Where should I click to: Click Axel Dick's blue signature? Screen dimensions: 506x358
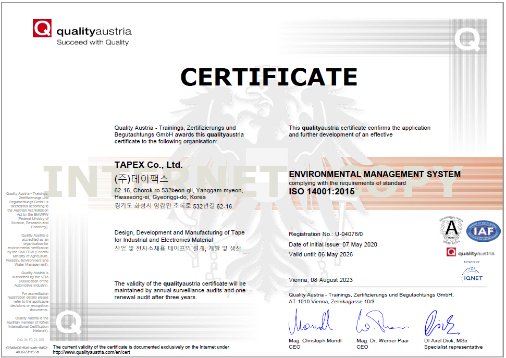click(441, 323)
